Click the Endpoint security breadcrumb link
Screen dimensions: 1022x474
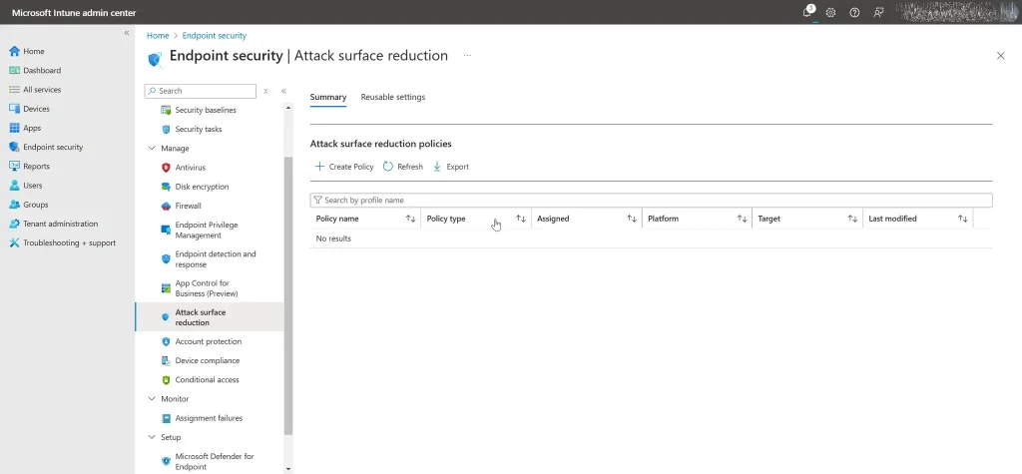coord(215,36)
